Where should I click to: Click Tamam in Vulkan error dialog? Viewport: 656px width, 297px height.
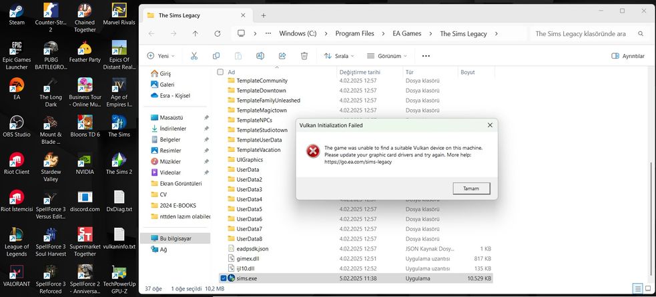click(x=471, y=188)
